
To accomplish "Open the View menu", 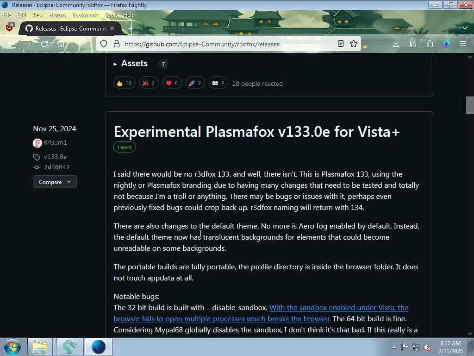I will click(37, 15).
